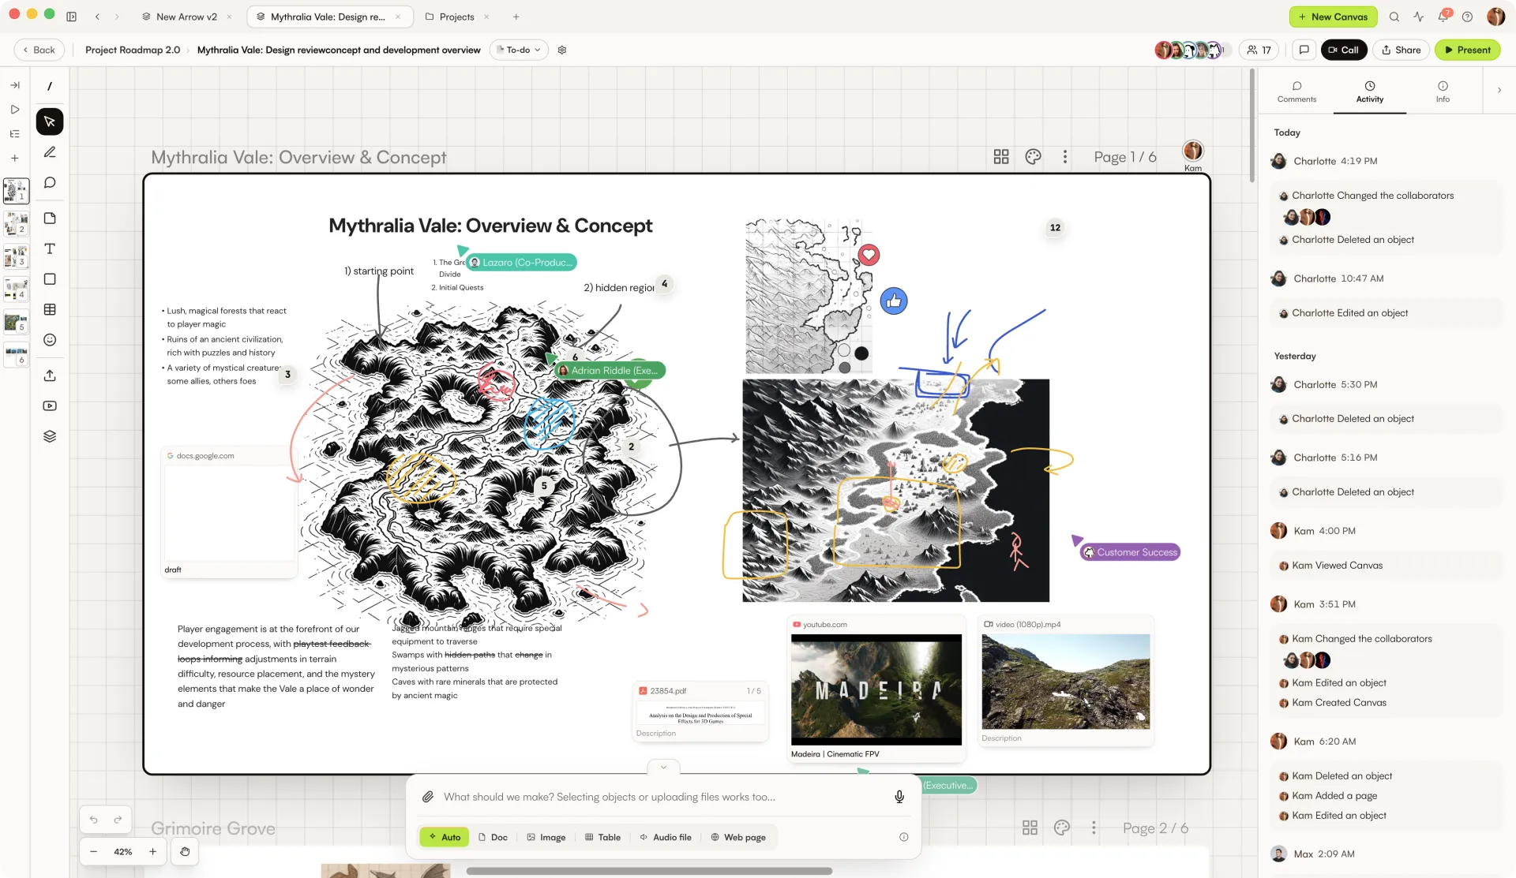Open the 17 collaborators list
This screenshot has height=878, width=1516.
[x=1259, y=50]
